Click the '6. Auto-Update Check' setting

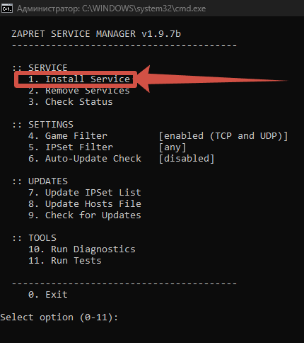tap(85, 159)
